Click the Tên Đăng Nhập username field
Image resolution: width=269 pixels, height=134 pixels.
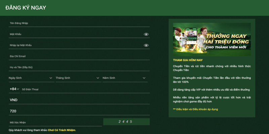pyautogui.click(x=79, y=23)
